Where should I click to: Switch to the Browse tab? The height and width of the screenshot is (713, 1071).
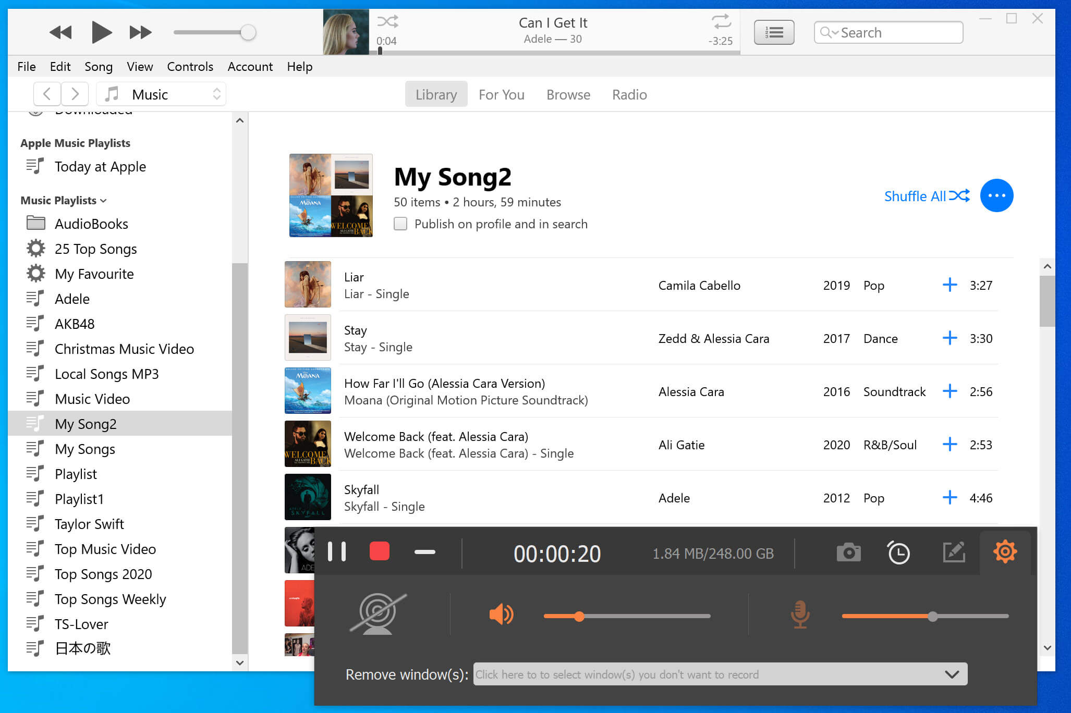[x=568, y=95]
